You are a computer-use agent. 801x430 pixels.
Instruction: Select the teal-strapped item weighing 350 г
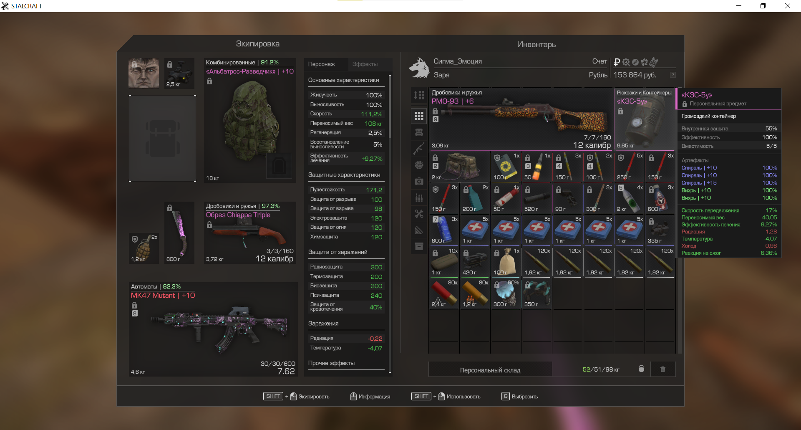[x=537, y=293]
